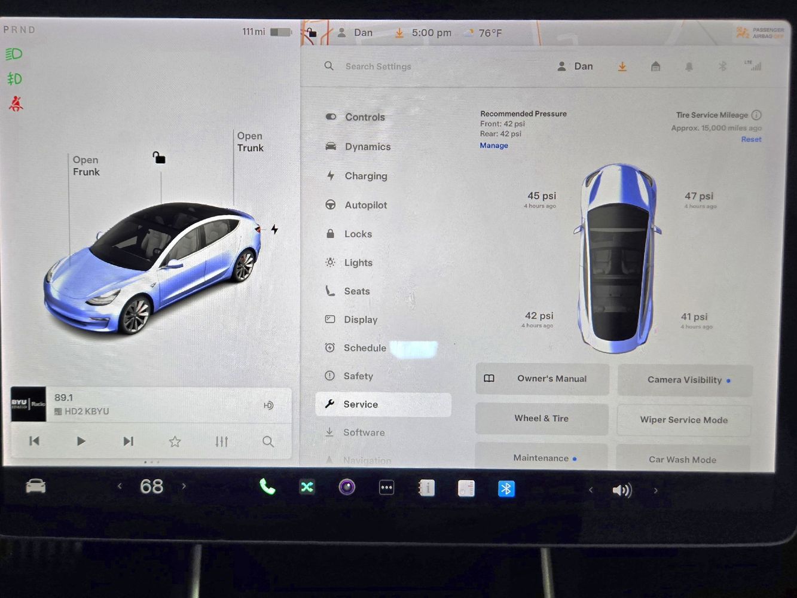This screenshot has width=797, height=598.
Task: Tap the 68 temperature setting
Action: (x=151, y=486)
